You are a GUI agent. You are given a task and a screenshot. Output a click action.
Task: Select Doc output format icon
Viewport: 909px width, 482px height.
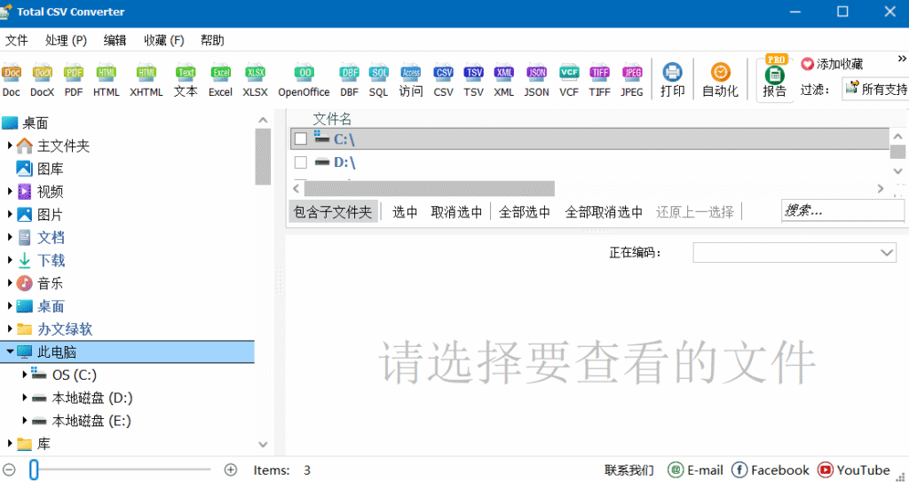click(12, 80)
